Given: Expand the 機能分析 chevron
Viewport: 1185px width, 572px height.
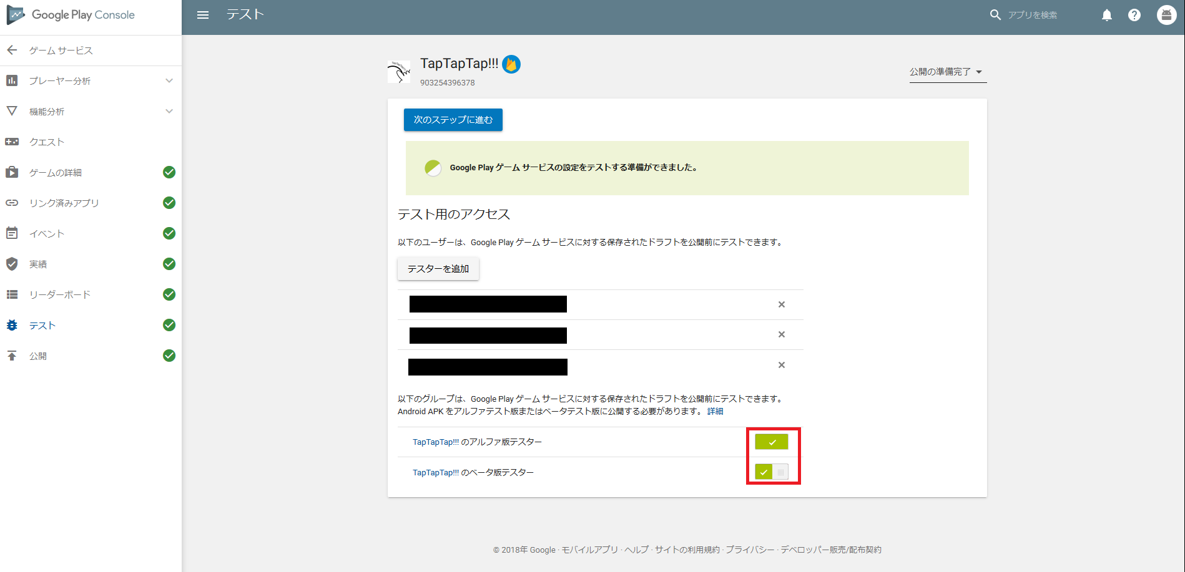Looking at the screenshot, I should point(169,111).
